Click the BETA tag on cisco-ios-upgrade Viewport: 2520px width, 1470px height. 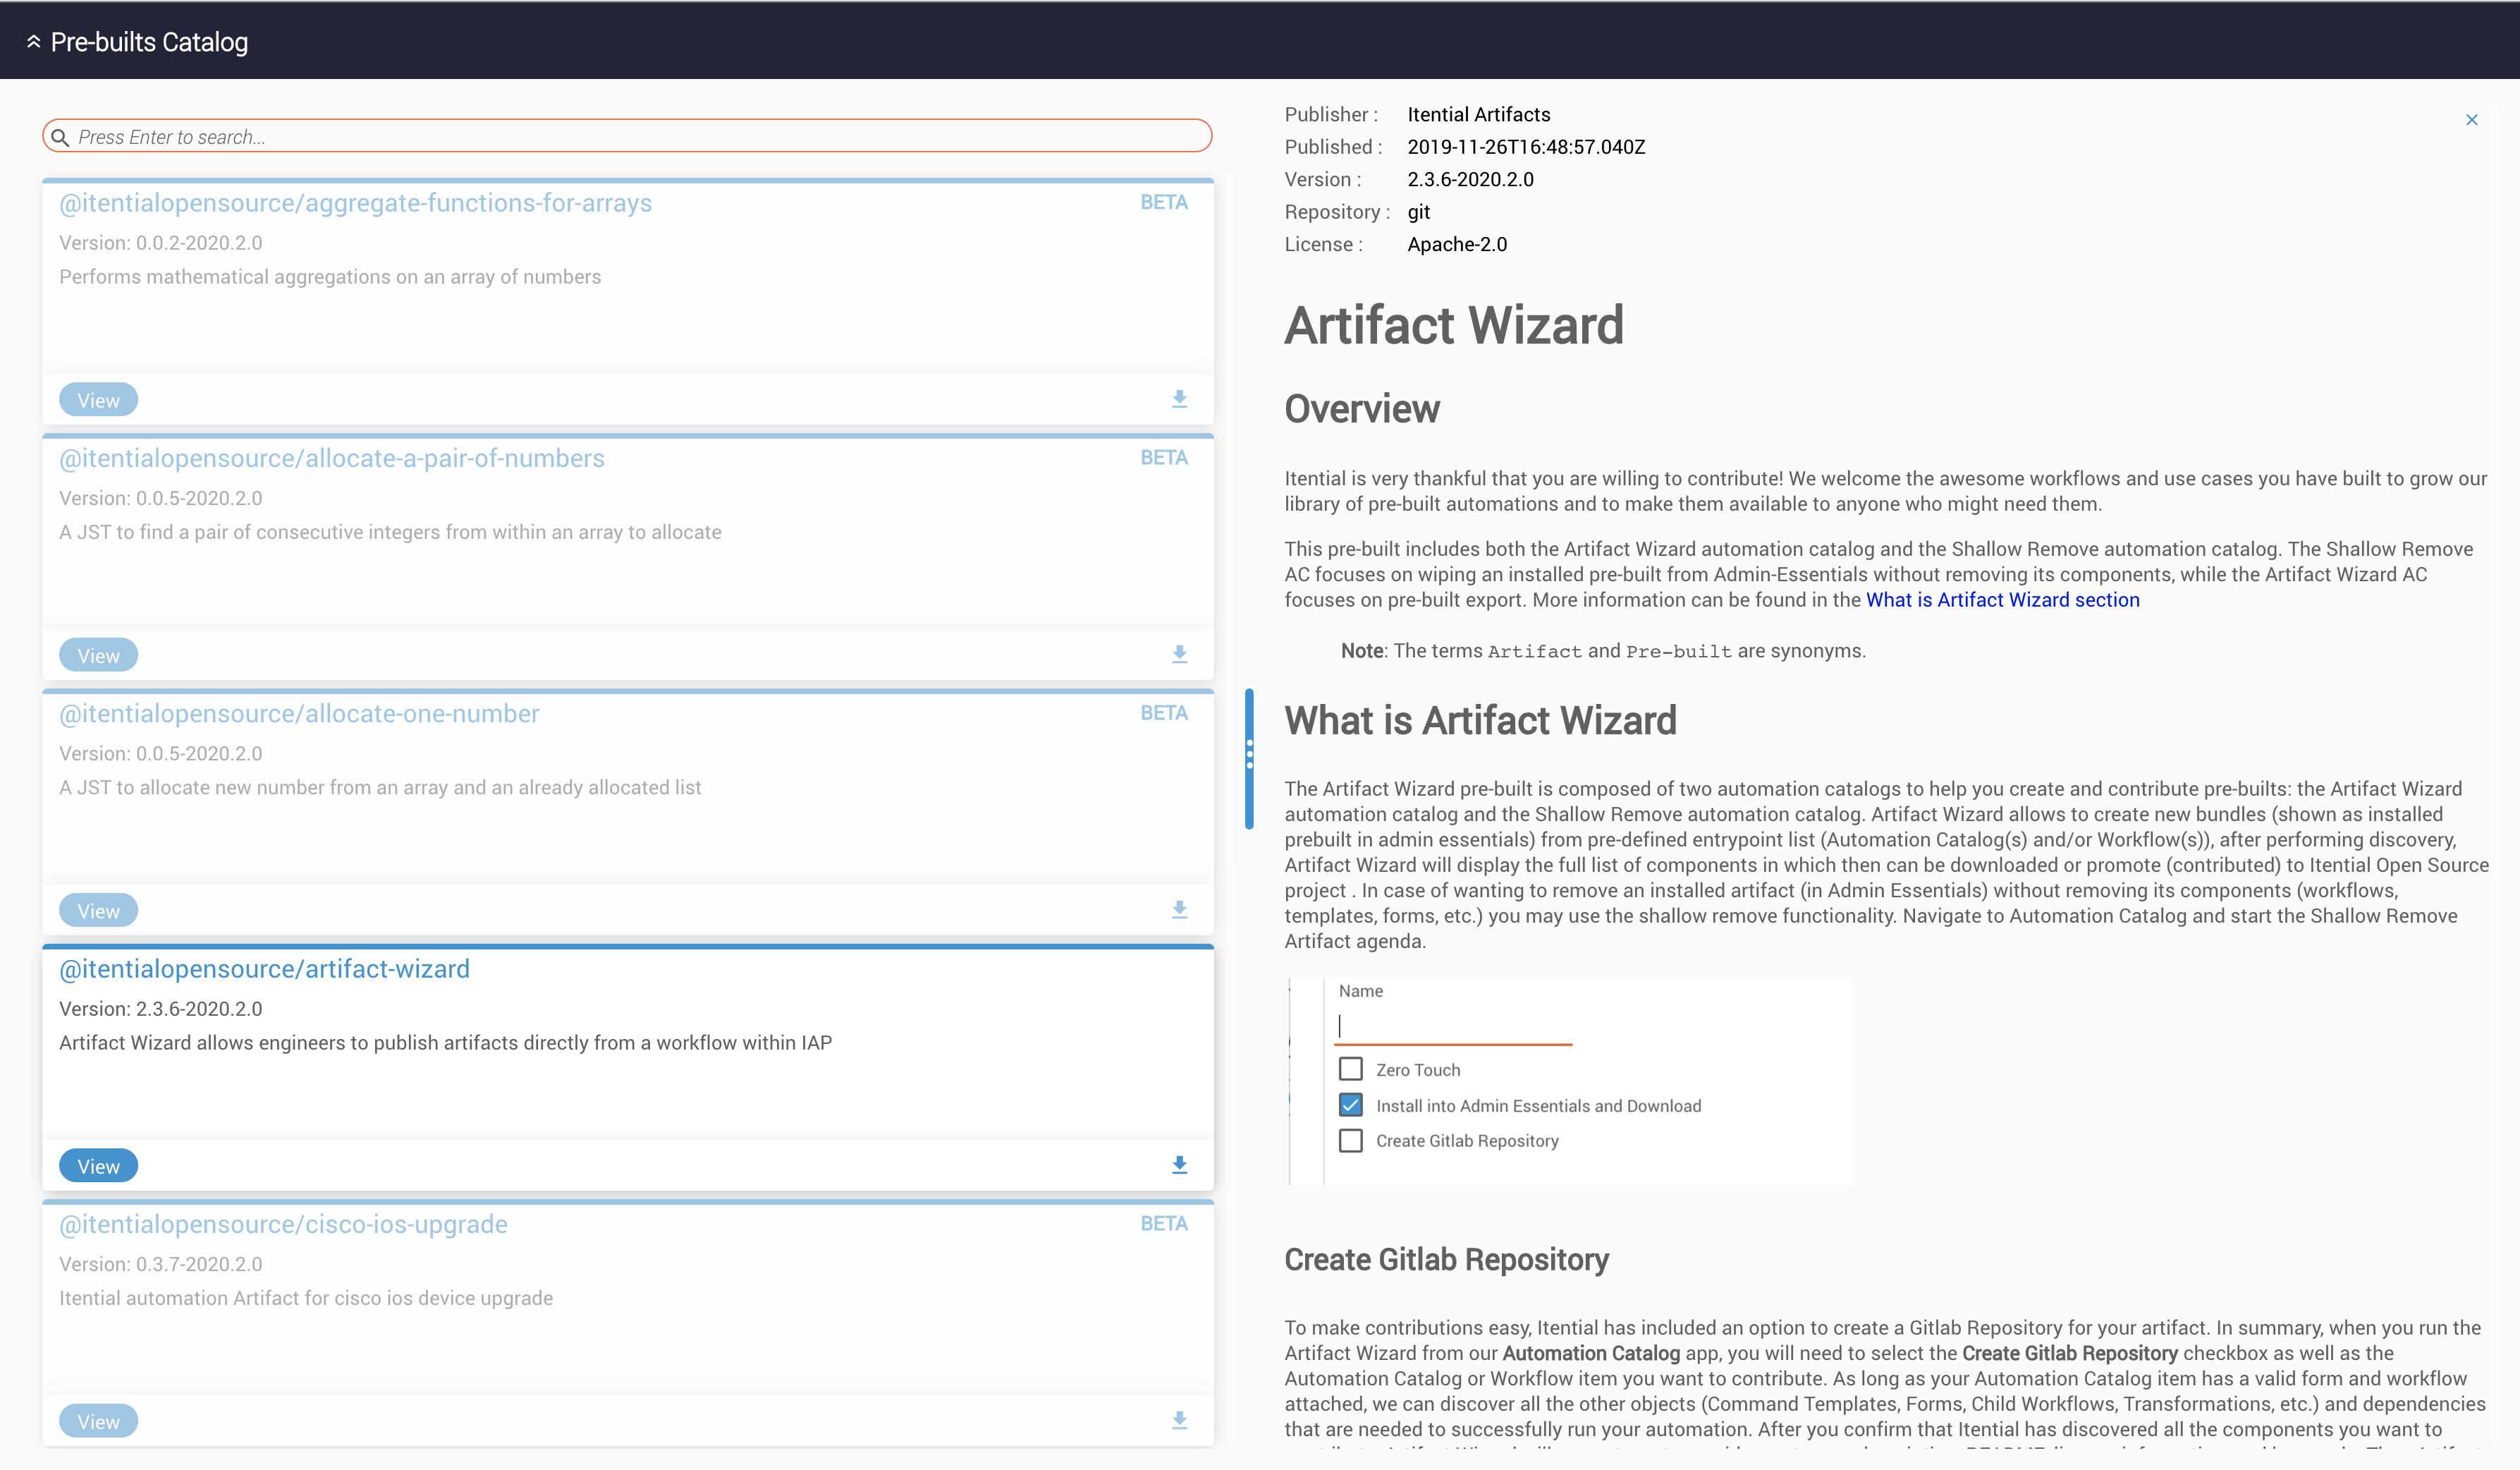[1164, 1223]
